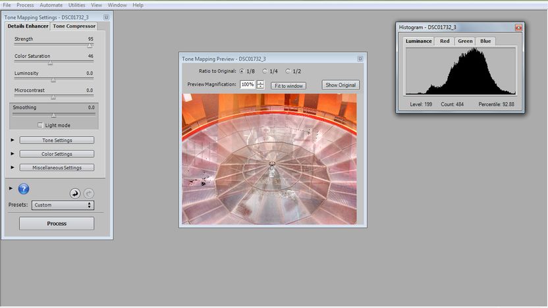Screen dimensions: 548x308
Task: Click the Tone Settings button
Action: pyautogui.click(x=57, y=140)
